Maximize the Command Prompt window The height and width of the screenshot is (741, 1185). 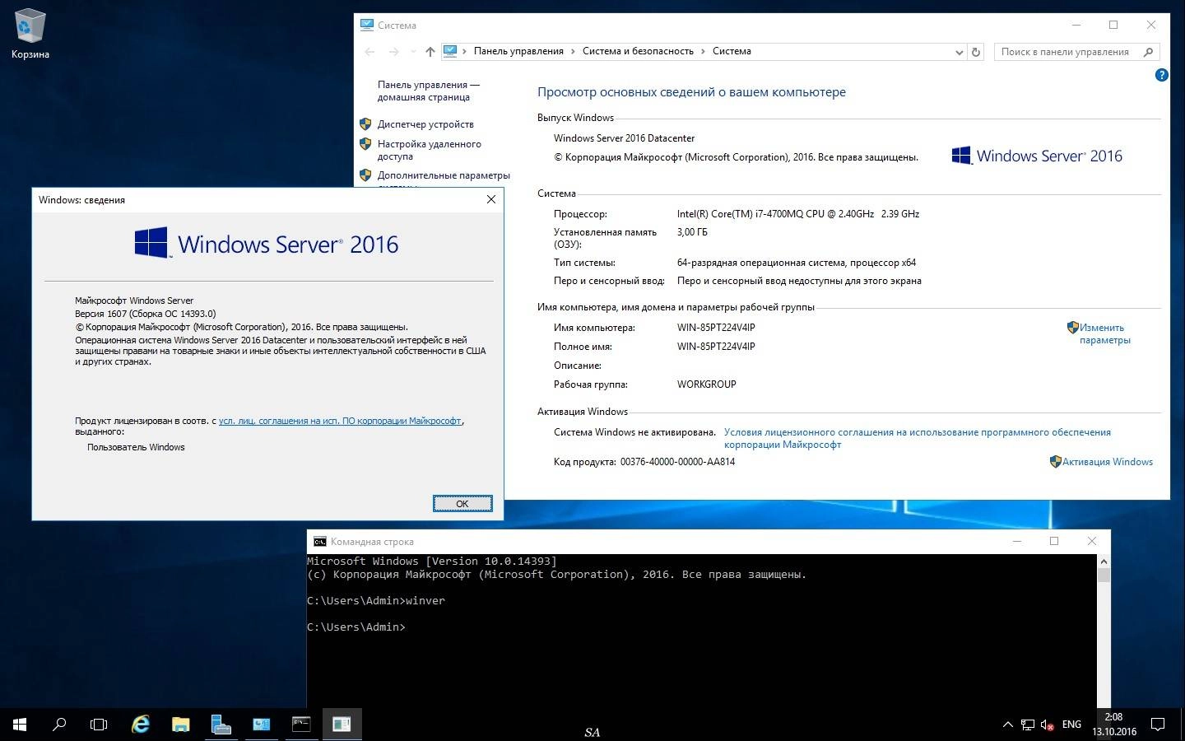[1054, 541]
